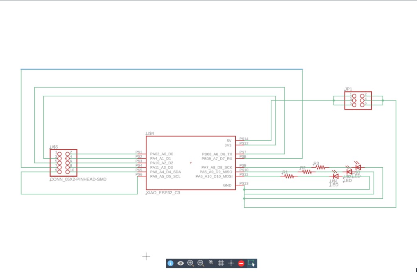Image resolution: width=417 pixels, height=272 pixels.
Task: Toggle layer visibility eye icon
Action: [x=180, y=263]
